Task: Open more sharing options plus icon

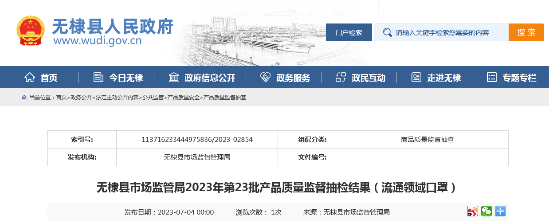Action: [500, 211]
